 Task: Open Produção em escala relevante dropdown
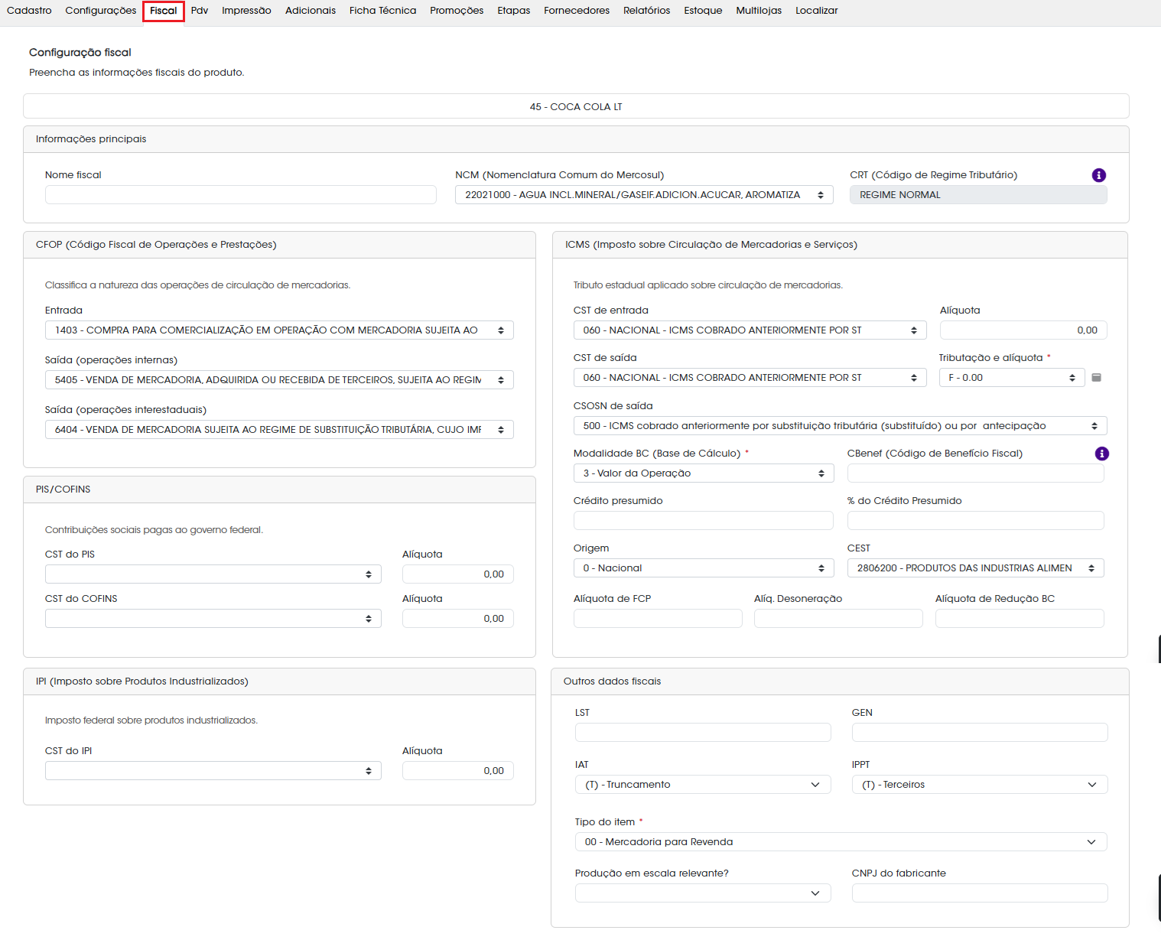(703, 893)
